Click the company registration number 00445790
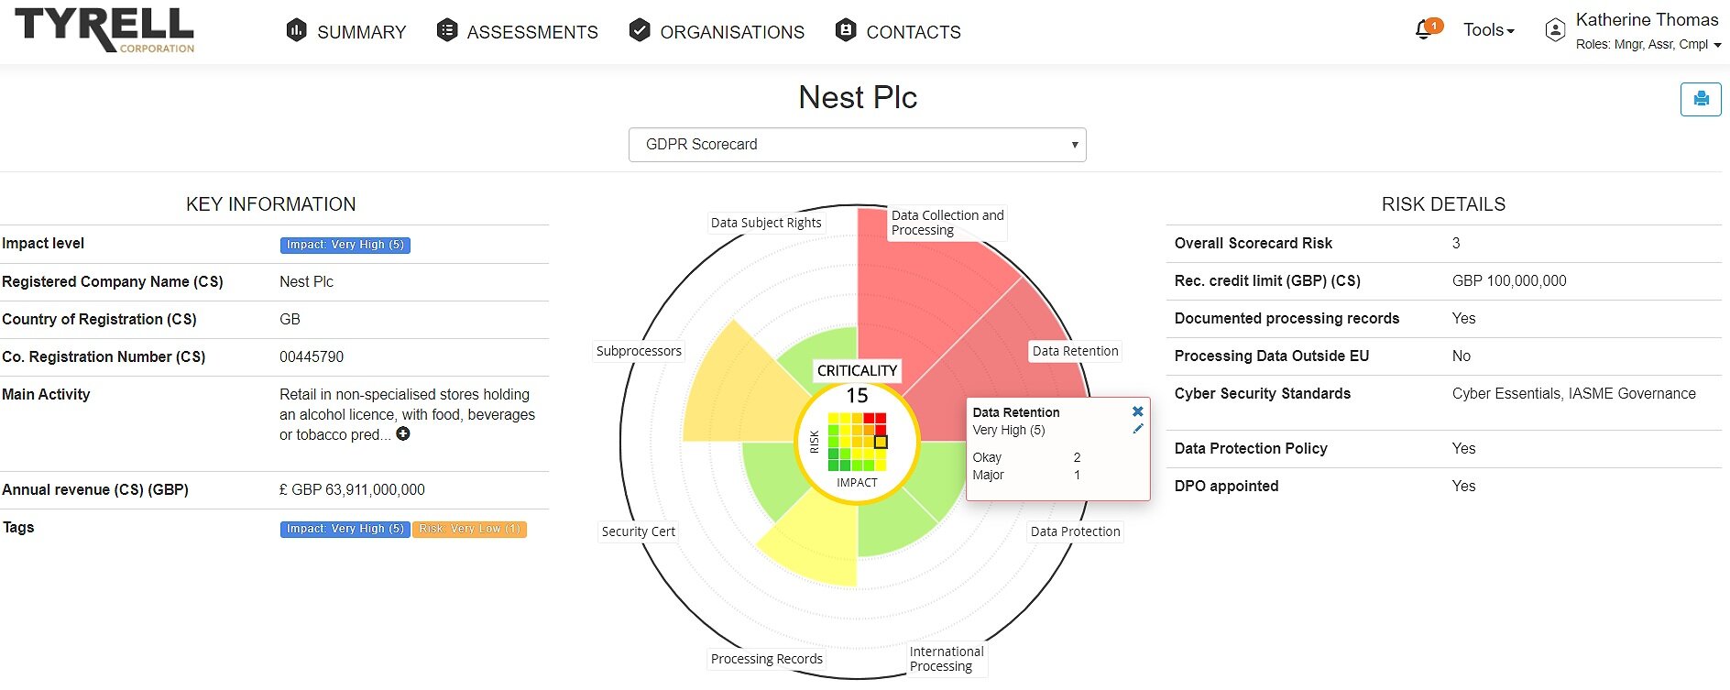The height and width of the screenshot is (690, 1730). click(312, 357)
